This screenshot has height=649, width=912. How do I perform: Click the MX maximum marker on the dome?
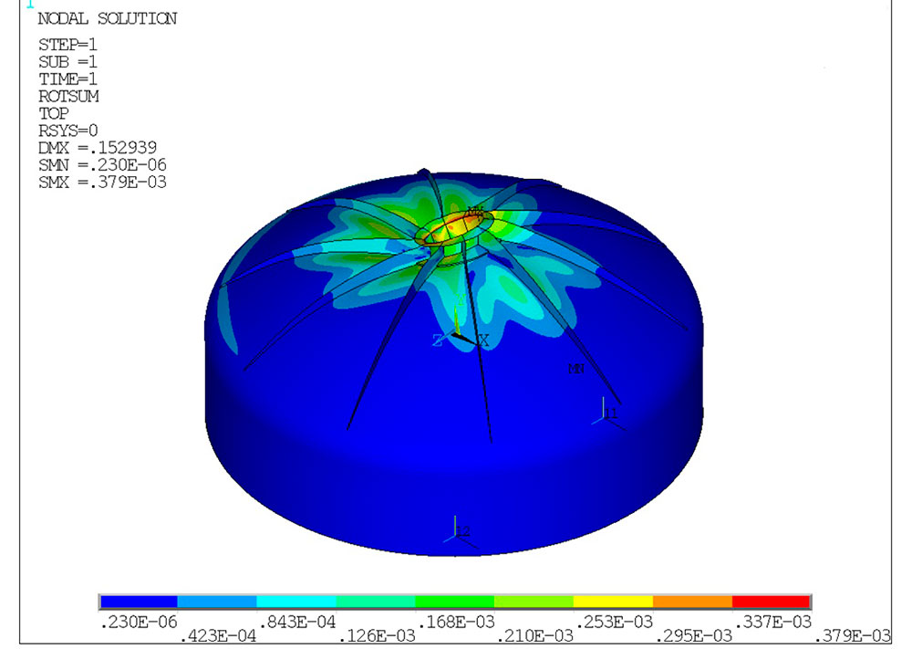click(x=474, y=213)
